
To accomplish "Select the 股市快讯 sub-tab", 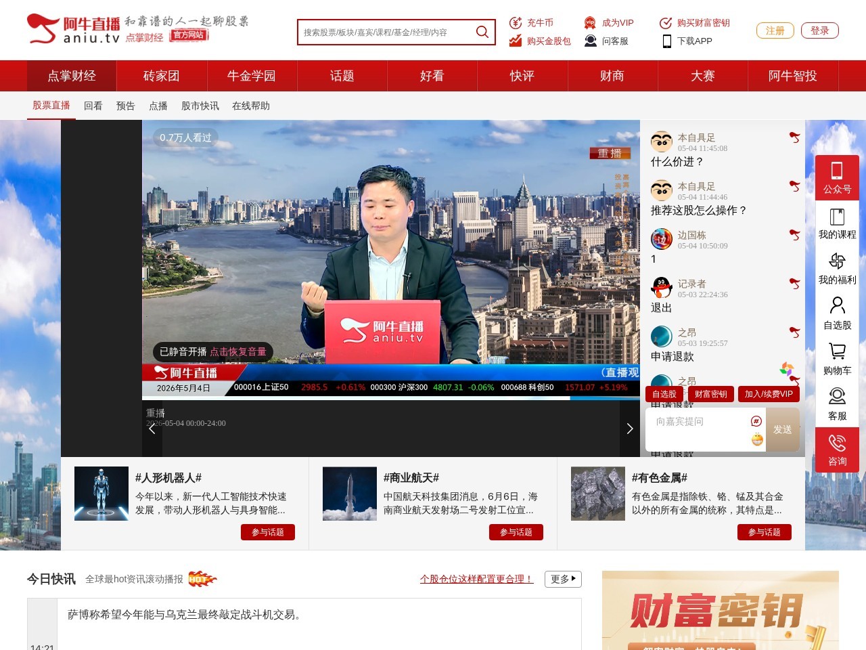I will coord(200,106).
